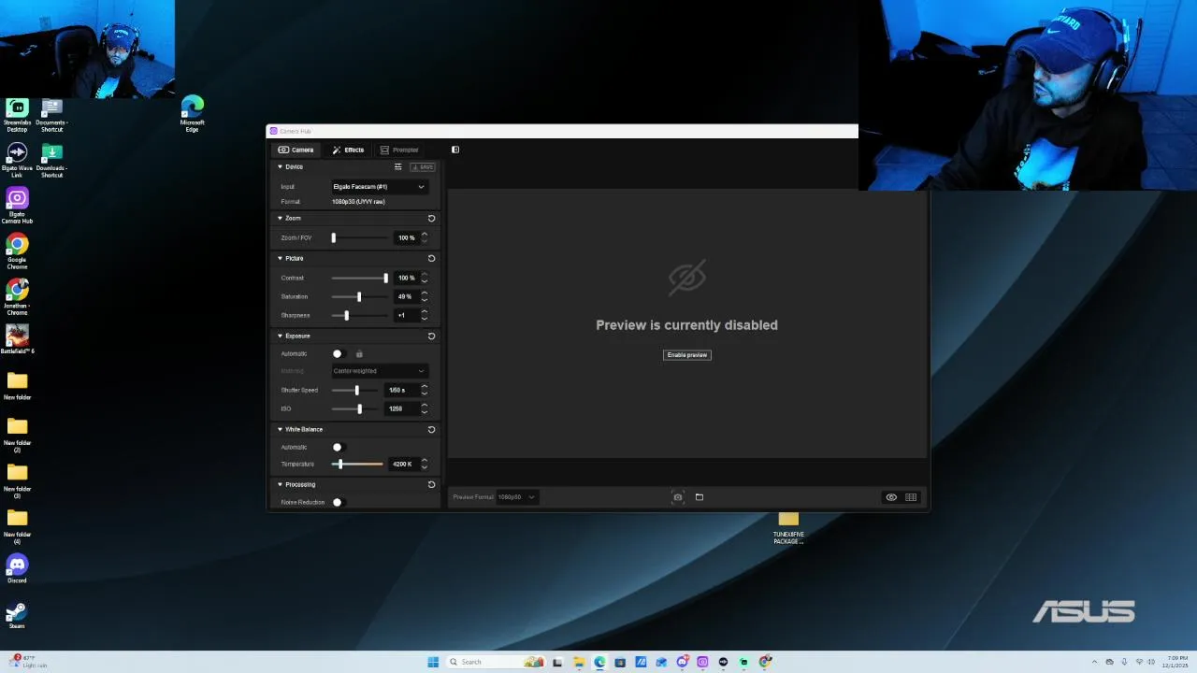Image resolution: width=1197 pixels, height=673 pixels.
Task: Collapse the Picture section
Action: click(x=280, y=258)
